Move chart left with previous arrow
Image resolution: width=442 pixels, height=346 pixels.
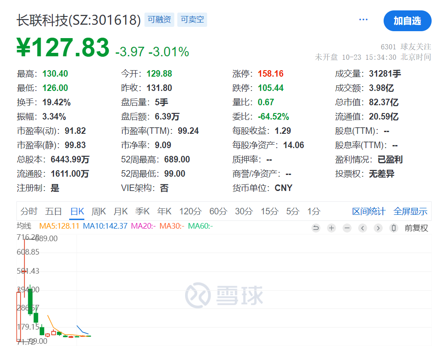tap(362, 228)
